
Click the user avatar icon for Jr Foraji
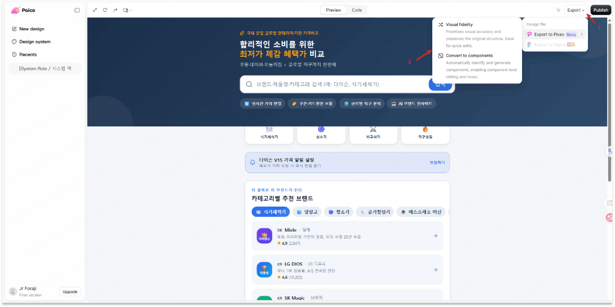coord(13,291)
